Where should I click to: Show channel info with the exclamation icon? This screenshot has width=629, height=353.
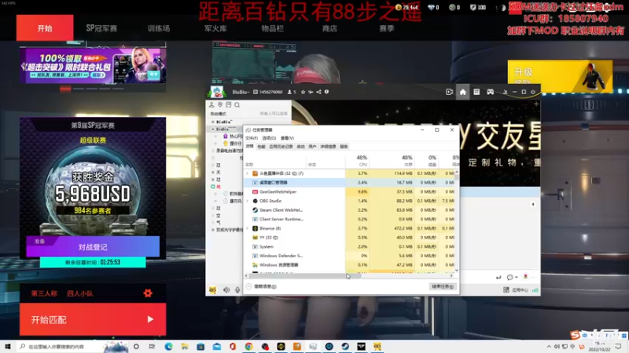coord(326,92)
